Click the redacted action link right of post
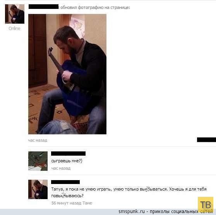This screenshot has width=216, height=215. point(206,139)
